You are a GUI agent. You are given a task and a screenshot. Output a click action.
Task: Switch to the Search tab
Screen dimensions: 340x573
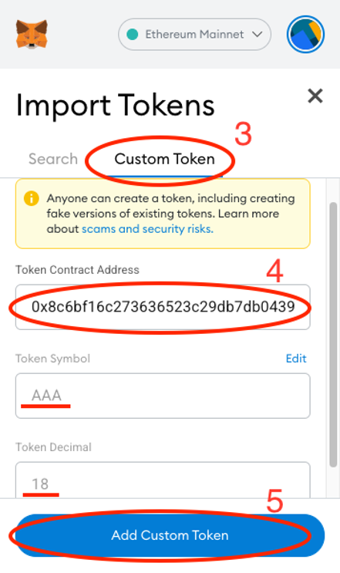[x=53, y=159]
